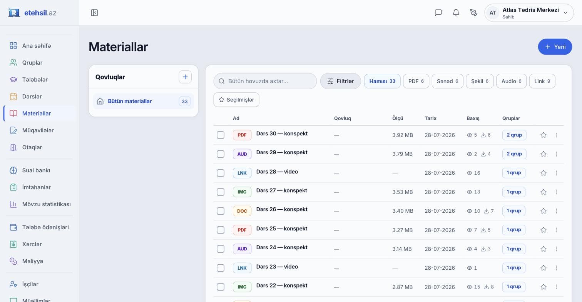This screenshot has width=582, height=302.
Task: Open the chat messages icon
Action: (438, 13)
